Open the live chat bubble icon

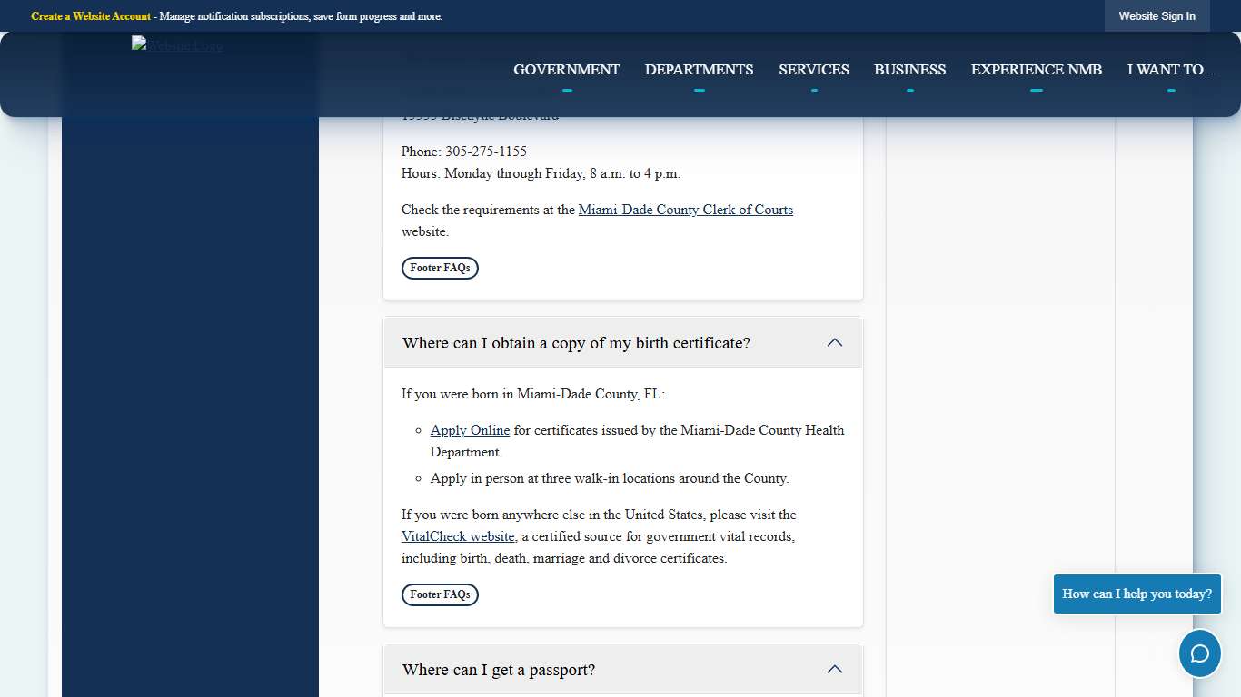1199,653
